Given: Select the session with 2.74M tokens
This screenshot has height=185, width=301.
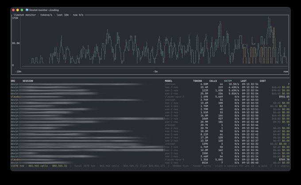Looking at the screenshot, I should coord(150,100).
